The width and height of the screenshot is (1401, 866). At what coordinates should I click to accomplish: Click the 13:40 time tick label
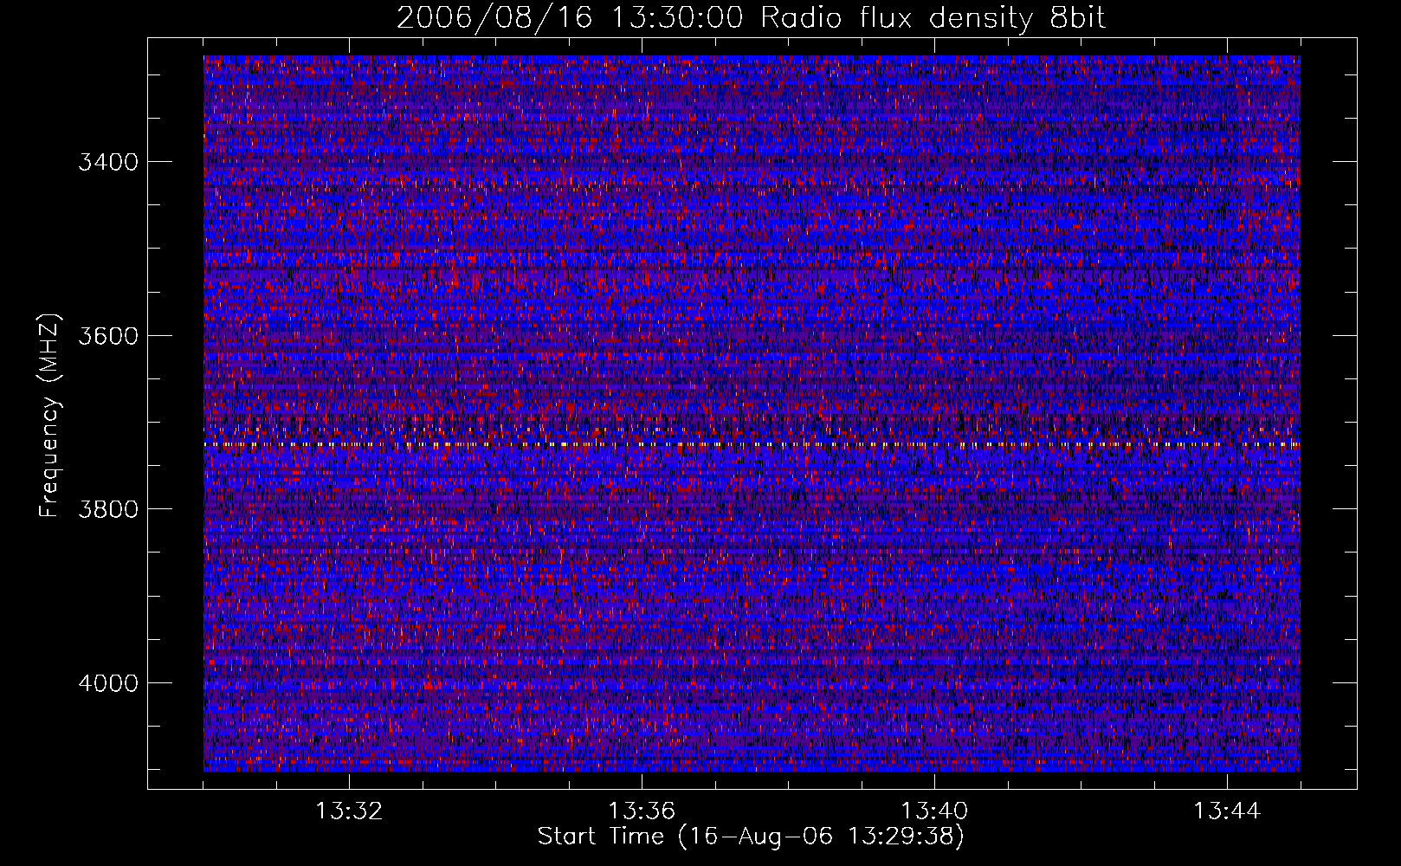pos(934,811)
